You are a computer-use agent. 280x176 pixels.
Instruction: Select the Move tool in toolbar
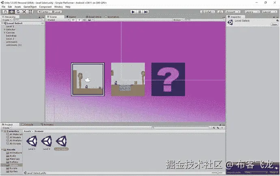pos(12,12)
